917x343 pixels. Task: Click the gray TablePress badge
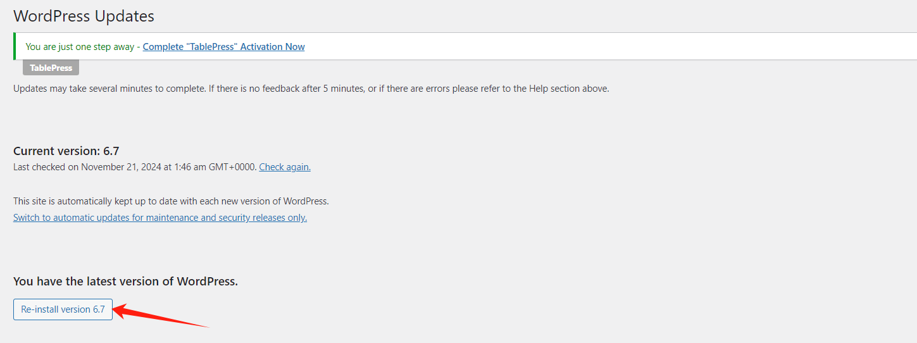pyautogui.click(x=51, y=68)
